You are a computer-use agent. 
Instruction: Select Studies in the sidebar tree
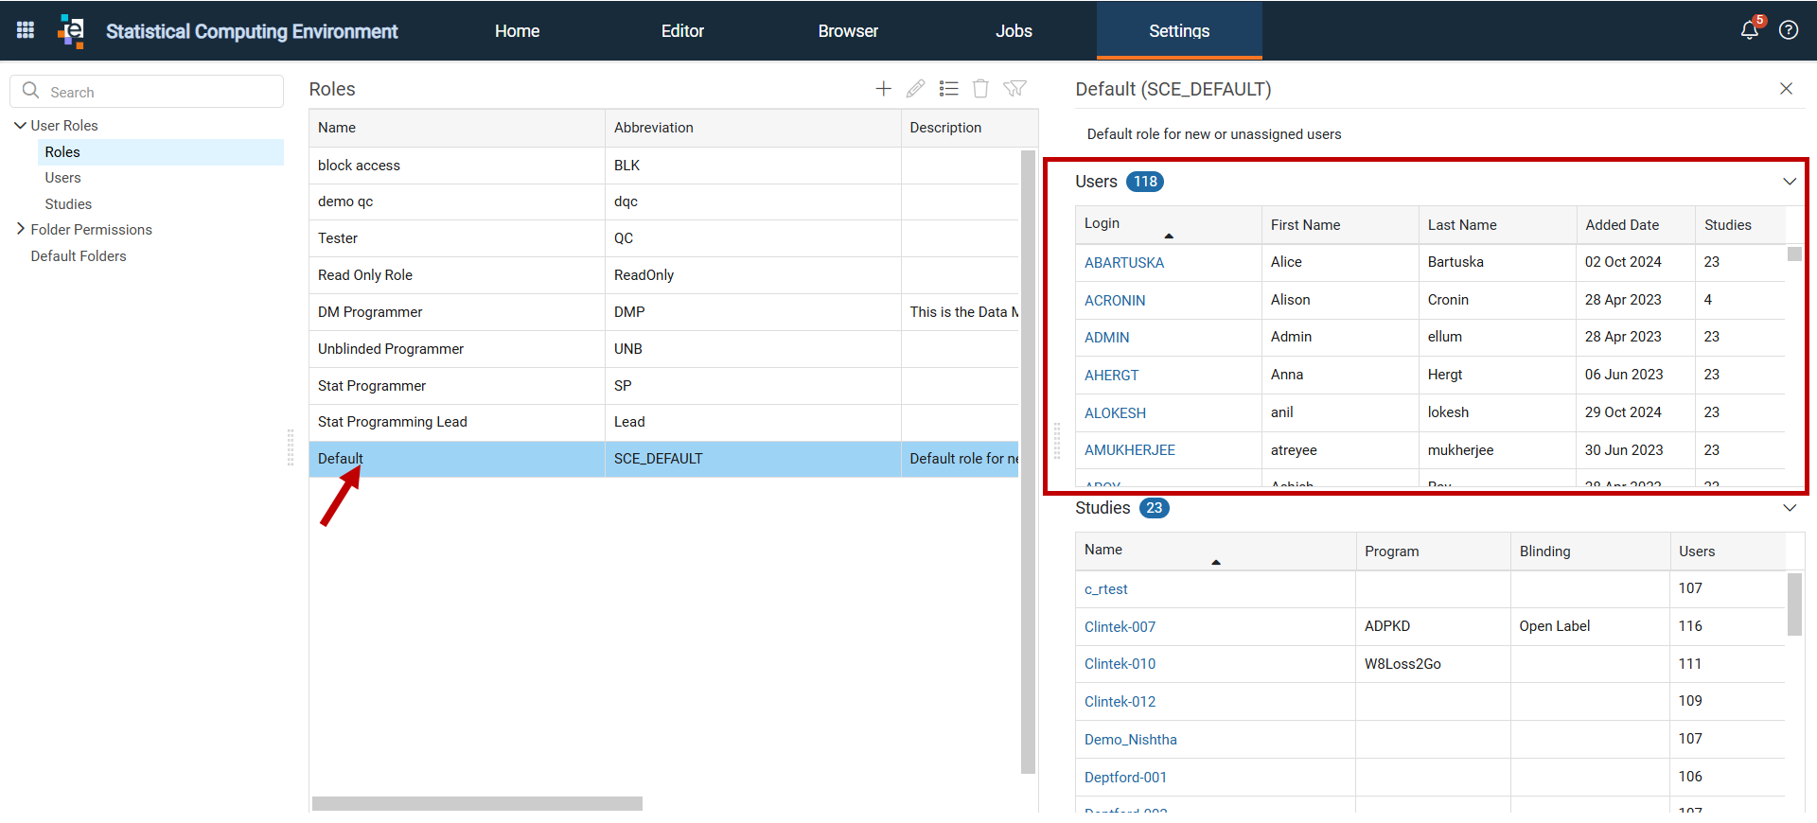tap(68, 203)
